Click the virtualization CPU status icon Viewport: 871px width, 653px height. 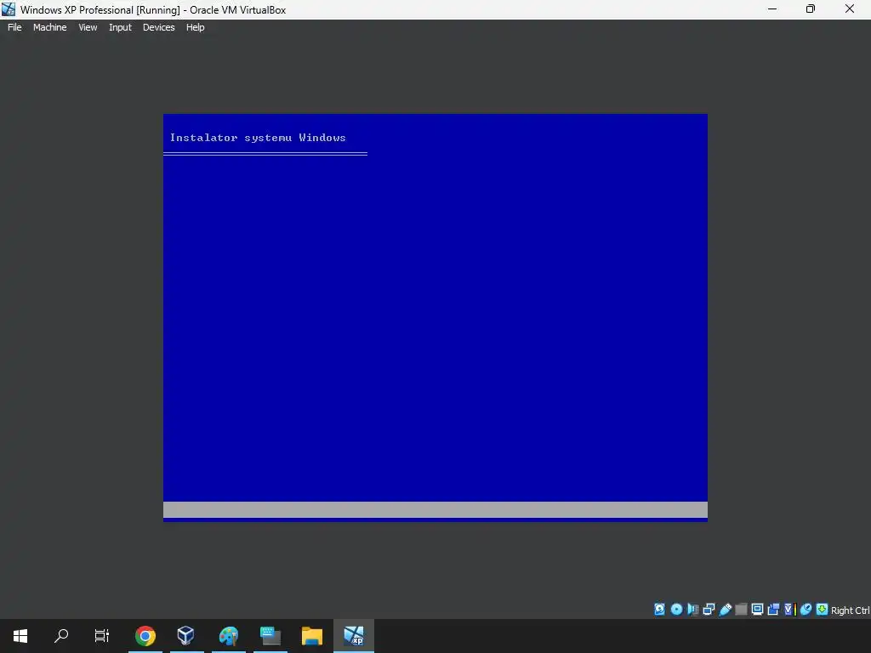[790, 609]
